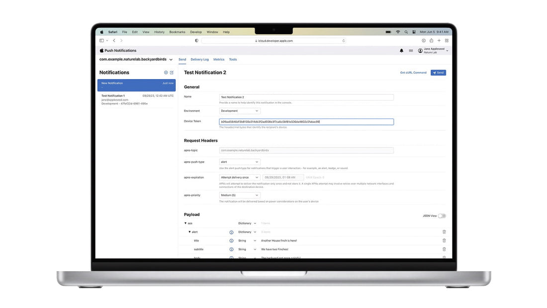Change the aps type from Dictionary
Screen dimensions: 547x308
(247, 223)
